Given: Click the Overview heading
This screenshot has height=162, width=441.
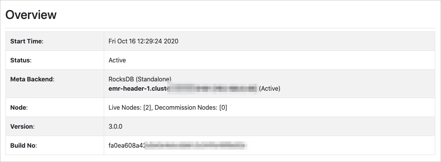Looking at the screenshot, I should (x=31, y=15).
